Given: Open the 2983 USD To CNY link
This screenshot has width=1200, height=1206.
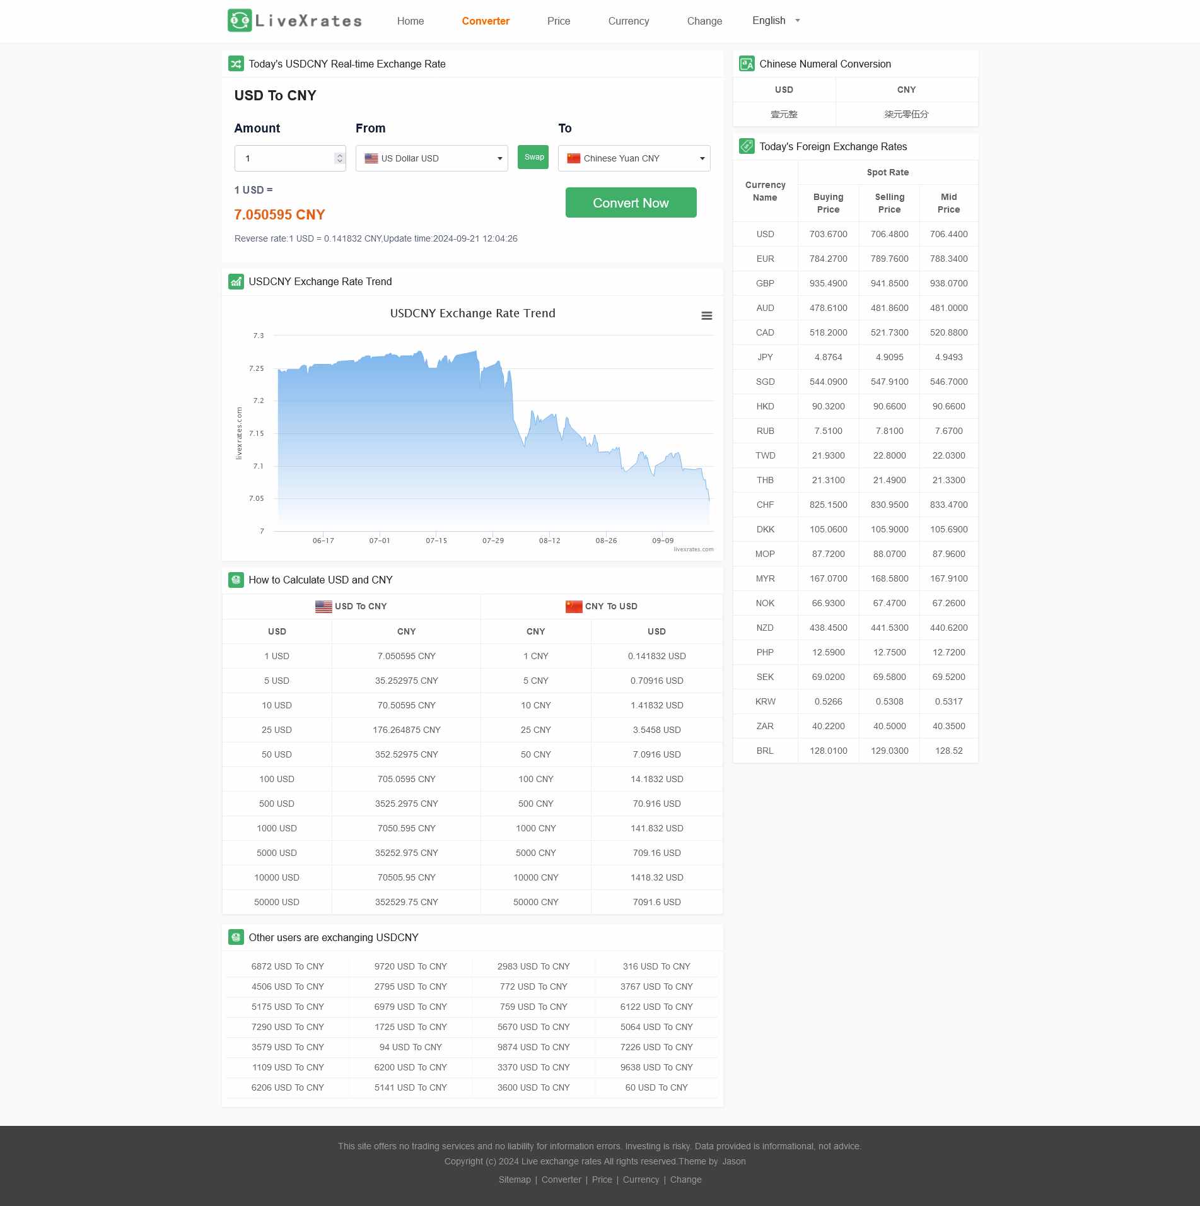Looking at the screenshot, I should [x=533, y=966].
